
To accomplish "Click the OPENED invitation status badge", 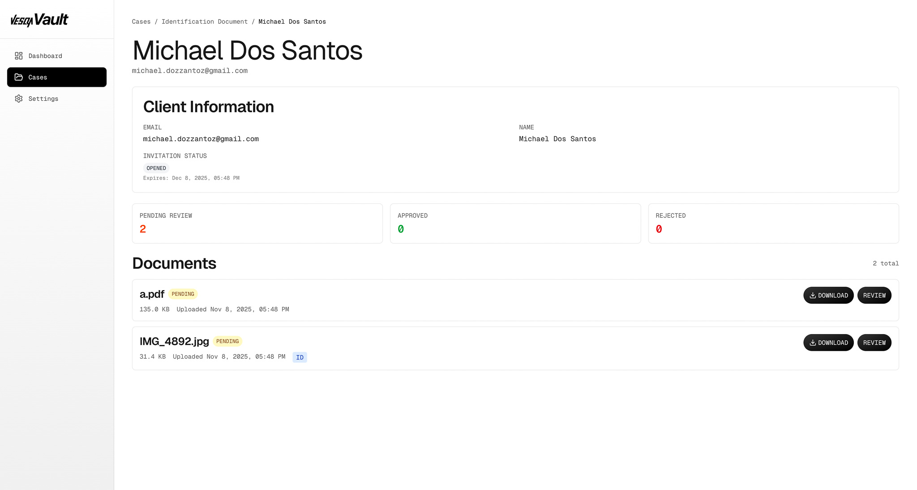I will (156, 168).
